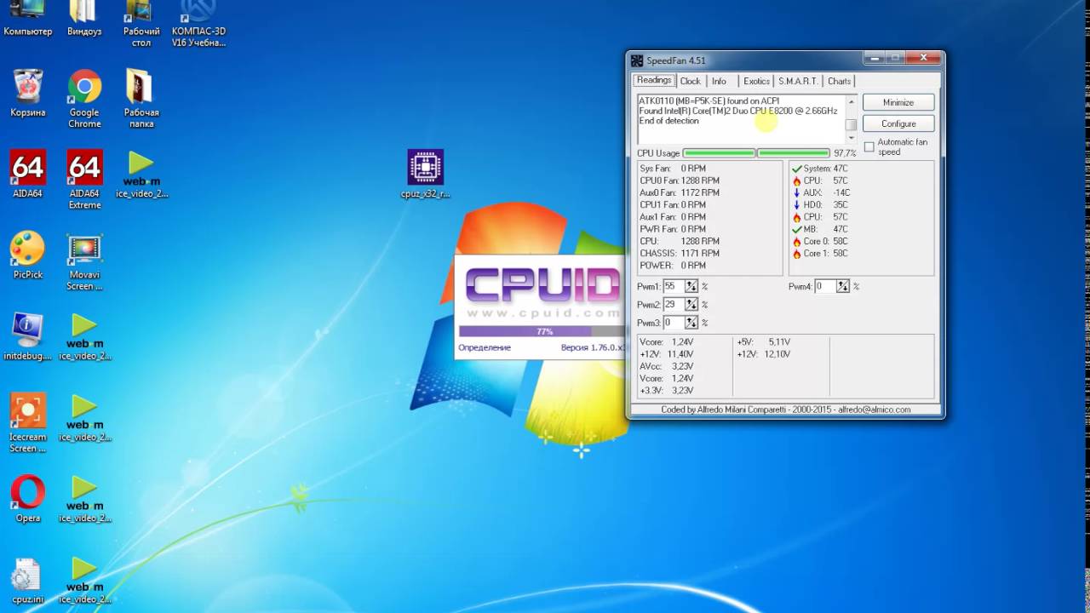This screenshot has height=613, width=1090.
Task: Click the green check icon beside MB
Action: coord(797,229)
